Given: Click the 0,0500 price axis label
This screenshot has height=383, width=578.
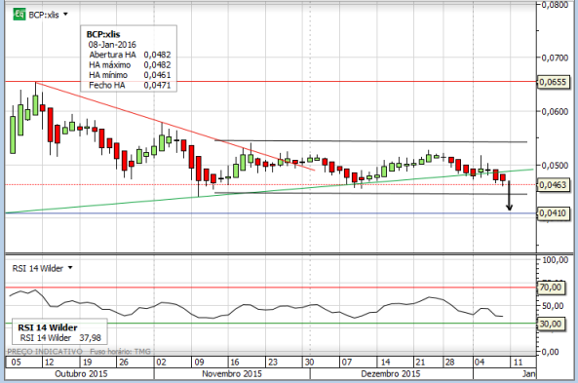Looking at the screenshot, I should 555,165.
